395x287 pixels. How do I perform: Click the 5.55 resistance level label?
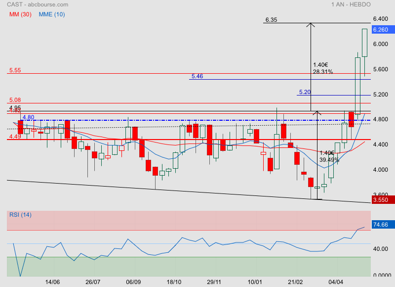click(x=15, y=70)
